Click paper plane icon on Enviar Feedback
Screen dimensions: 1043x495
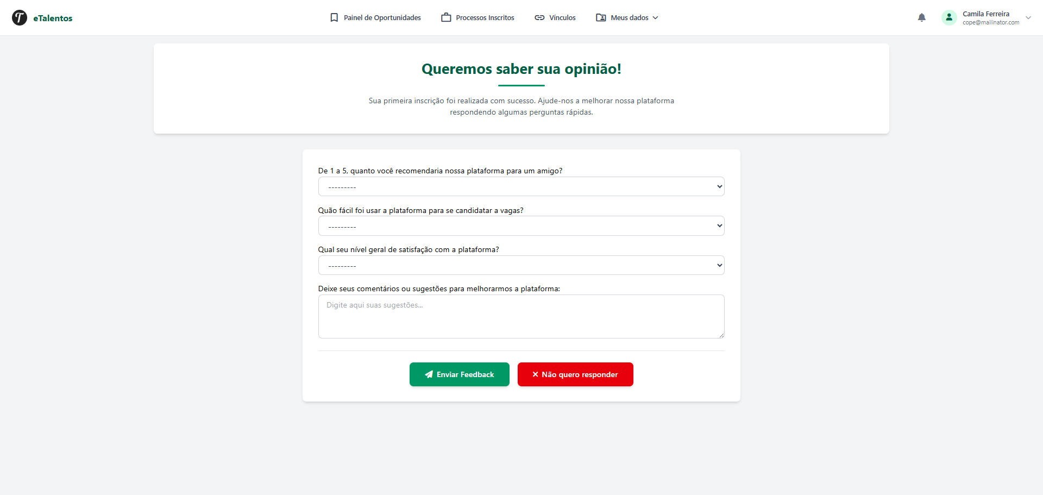[x=429, y=374]
